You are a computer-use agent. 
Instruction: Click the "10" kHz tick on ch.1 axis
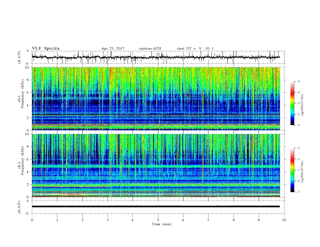tap(27, 67)
